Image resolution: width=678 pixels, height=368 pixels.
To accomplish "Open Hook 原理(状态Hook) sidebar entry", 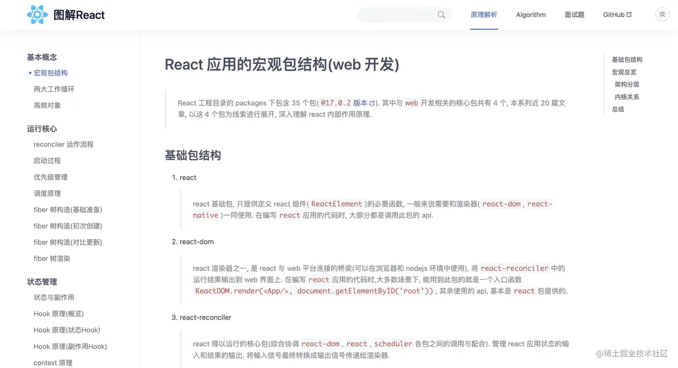I will (x=67, y=330).
